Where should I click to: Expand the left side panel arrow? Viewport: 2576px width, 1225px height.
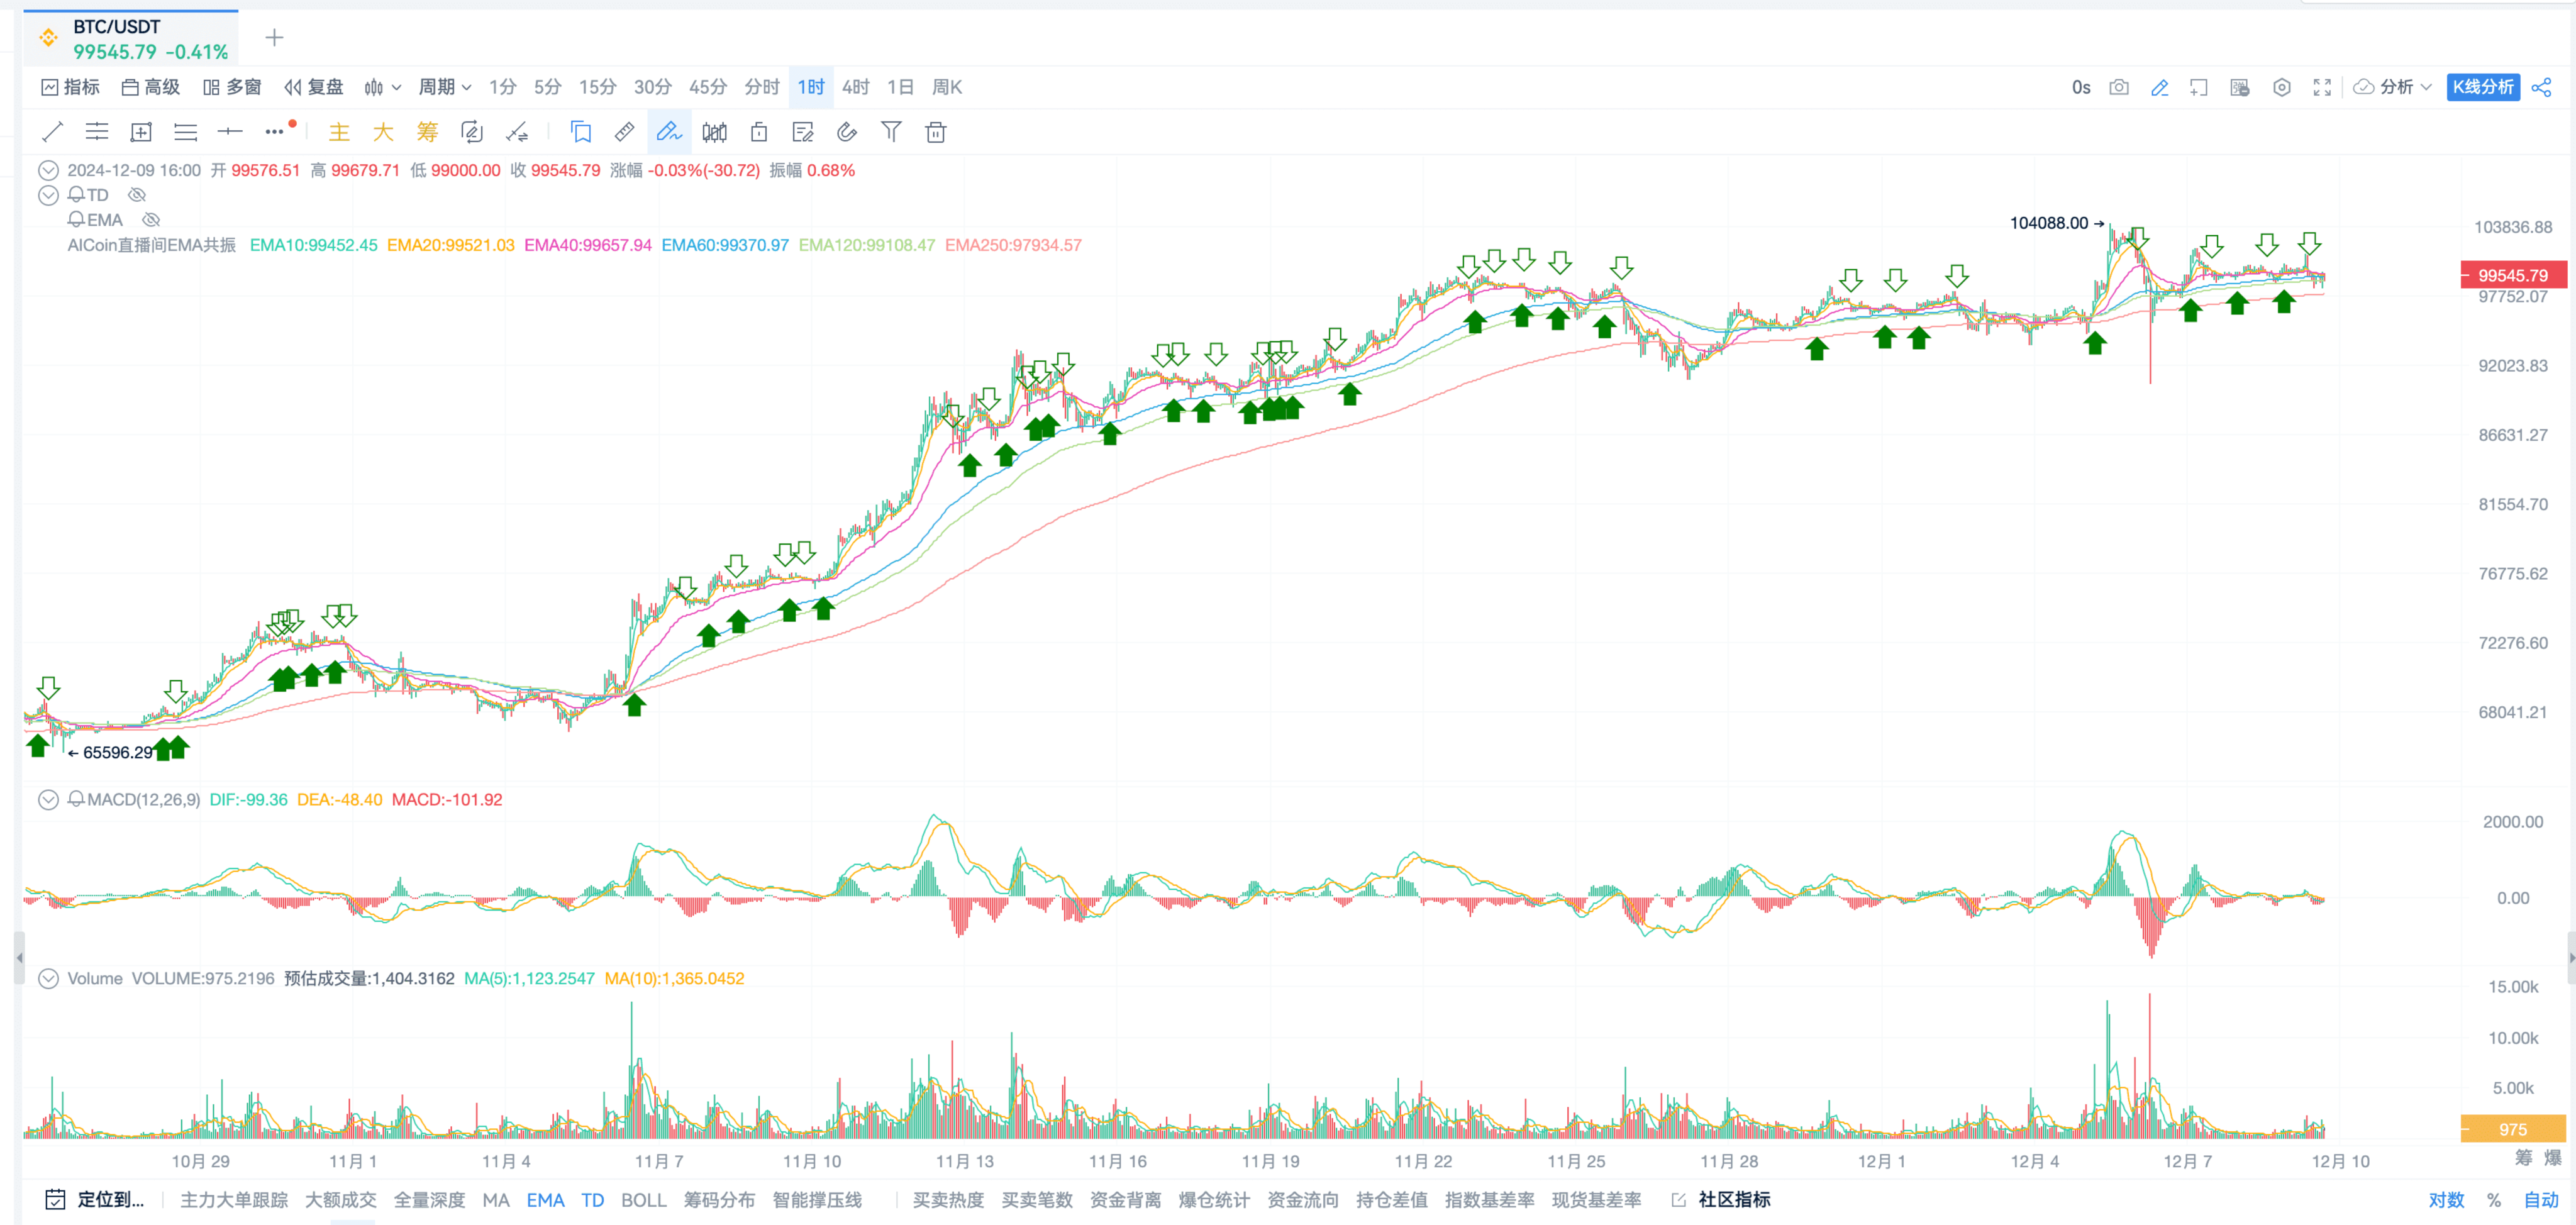point(19,957)
